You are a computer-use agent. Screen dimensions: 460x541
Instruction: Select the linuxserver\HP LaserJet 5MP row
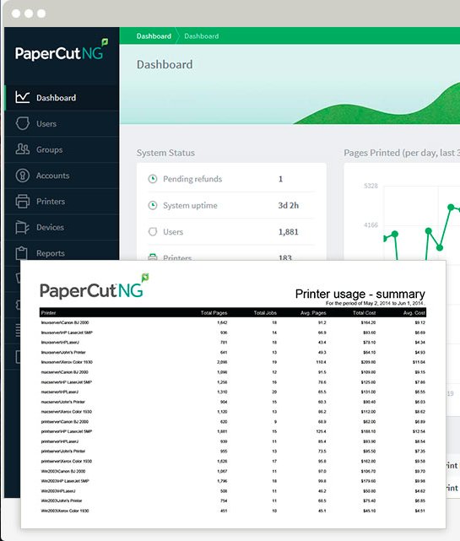[233, 333]
